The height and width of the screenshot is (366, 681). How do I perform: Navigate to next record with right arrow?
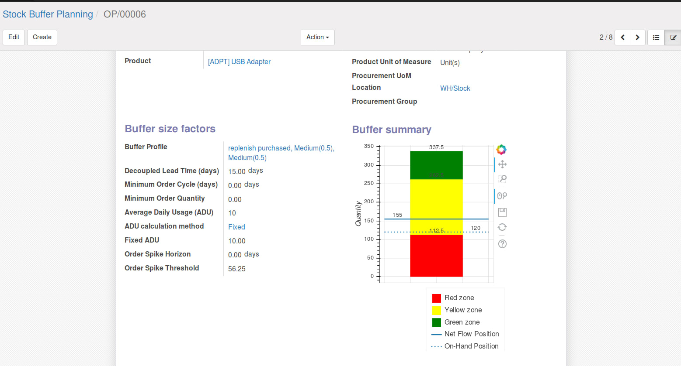(637, 37)
